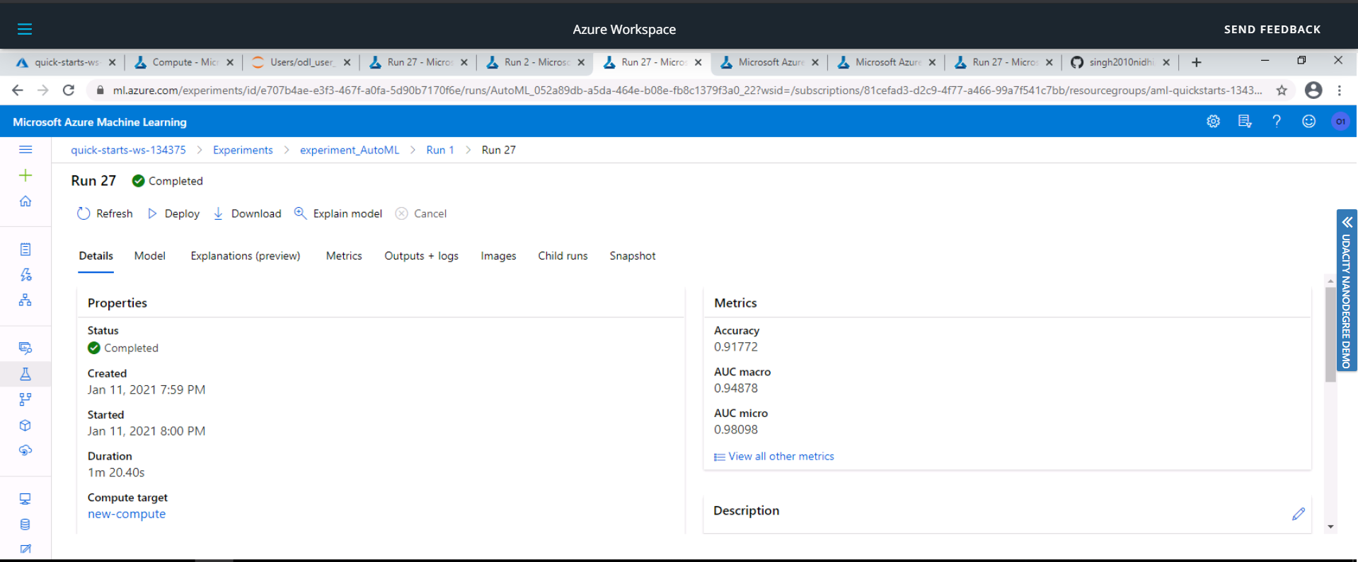Screen dimensions: 1358x562
Task: Open Experiments flask icon in sidebar
Action: tap(25, 374)
